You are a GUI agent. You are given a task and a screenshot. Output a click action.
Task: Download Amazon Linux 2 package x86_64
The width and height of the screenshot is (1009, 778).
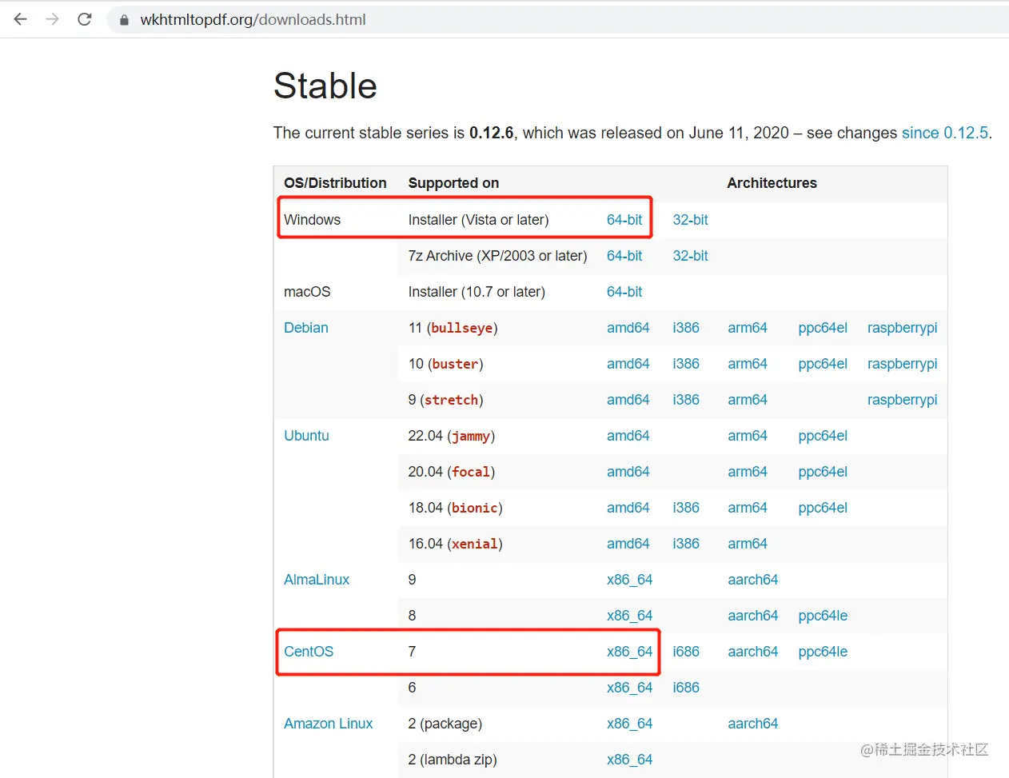pos(629,724)
